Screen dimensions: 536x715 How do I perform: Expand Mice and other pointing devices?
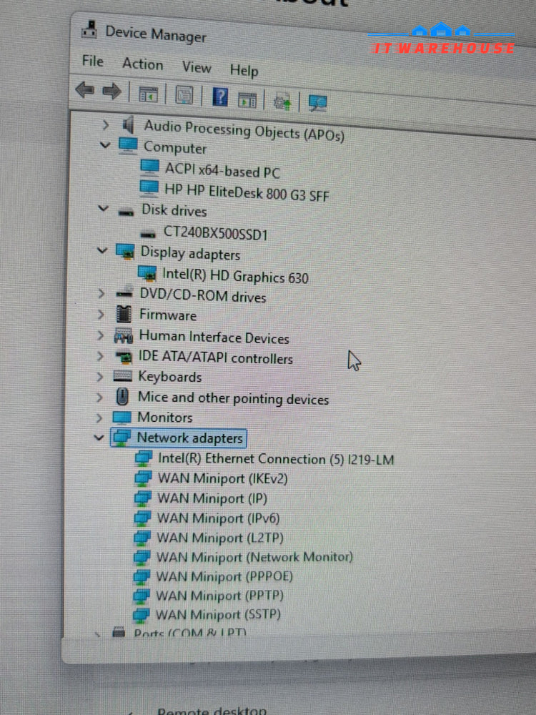pos(99,397)
